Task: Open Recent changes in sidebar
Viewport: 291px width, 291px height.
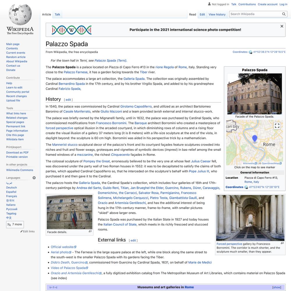Action: [x=16, y=96]
